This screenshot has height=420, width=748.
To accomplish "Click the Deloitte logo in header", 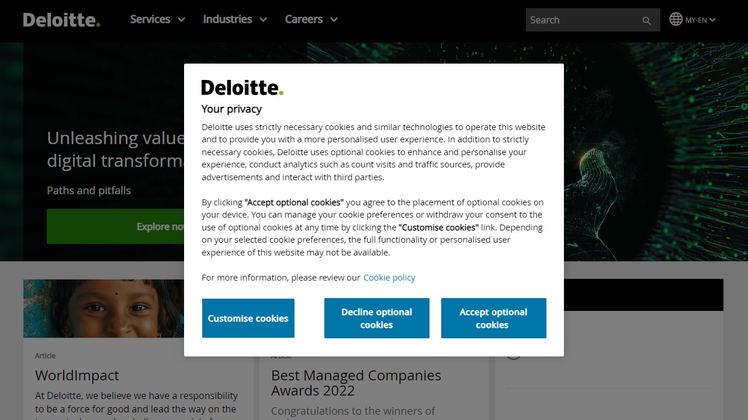I will coord(61,20).
